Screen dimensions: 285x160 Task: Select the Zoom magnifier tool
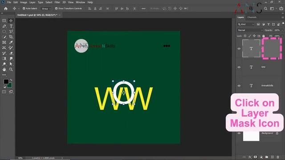click(11, 69)
